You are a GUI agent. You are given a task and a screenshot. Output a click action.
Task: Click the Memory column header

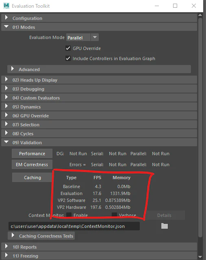[x=121, y=178]
